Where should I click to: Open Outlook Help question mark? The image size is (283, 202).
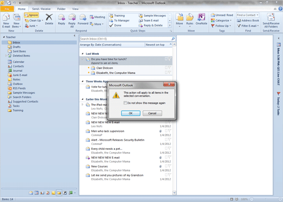[280, 9]
